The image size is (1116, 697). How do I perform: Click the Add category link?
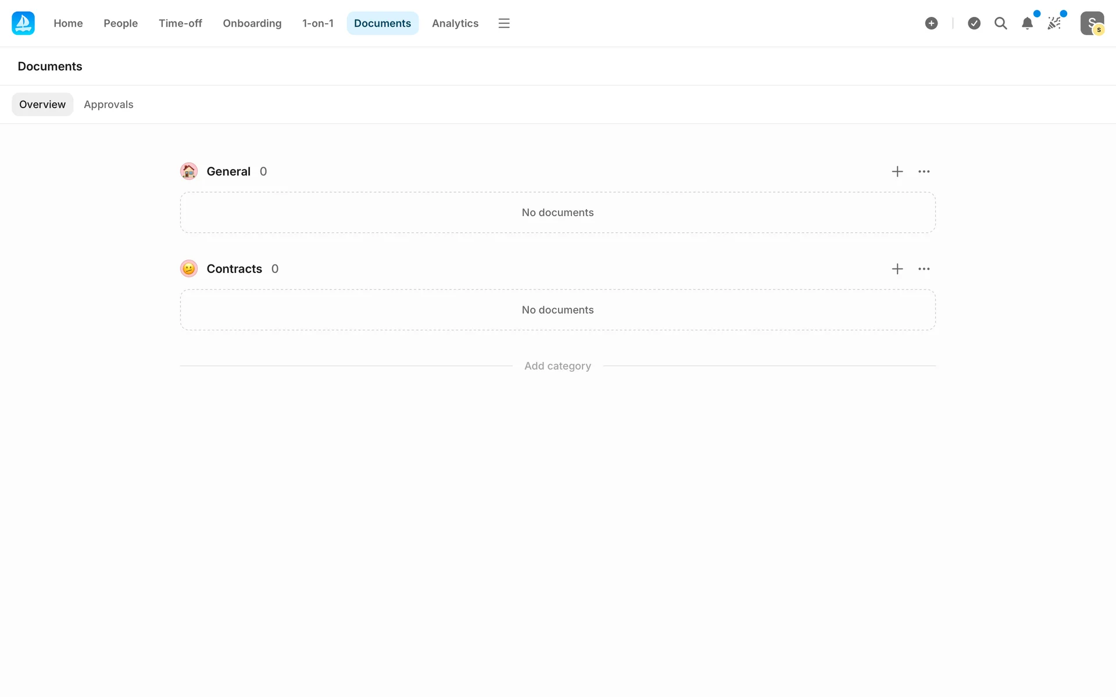(x=557, y=366)
